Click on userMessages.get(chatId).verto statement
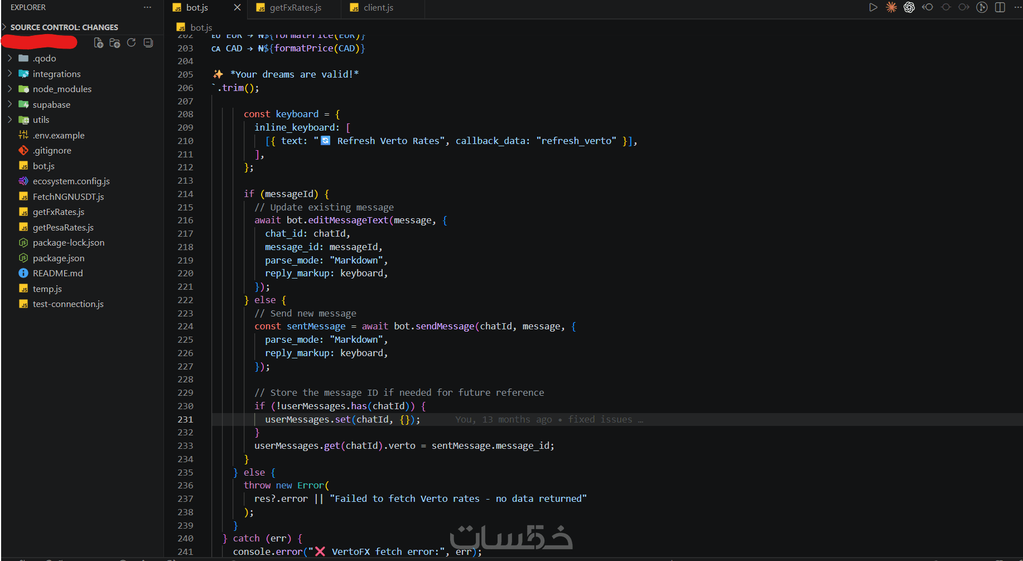The height and width of the screenshot is (561, 1023). pos(404,445)
